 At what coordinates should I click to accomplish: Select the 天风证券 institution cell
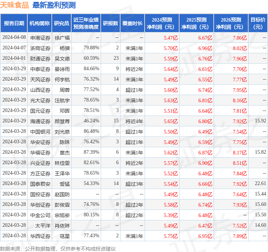click(x=40, y=80)
